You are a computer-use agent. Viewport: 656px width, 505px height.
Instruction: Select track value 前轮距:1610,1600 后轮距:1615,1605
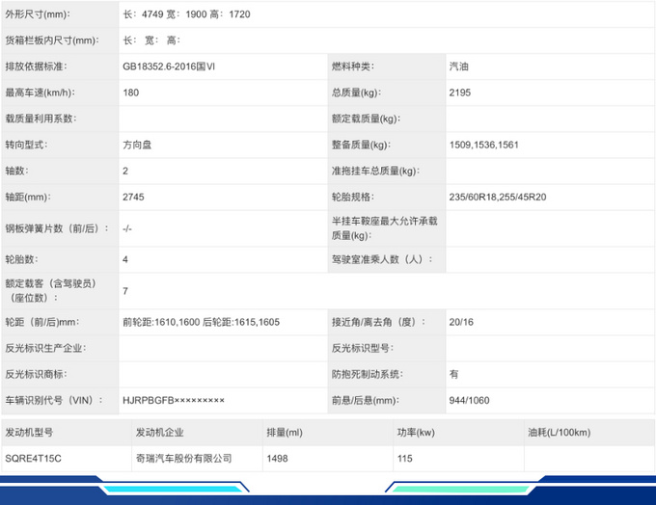202,322
